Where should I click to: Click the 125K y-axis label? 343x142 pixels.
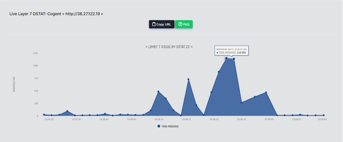35,53
